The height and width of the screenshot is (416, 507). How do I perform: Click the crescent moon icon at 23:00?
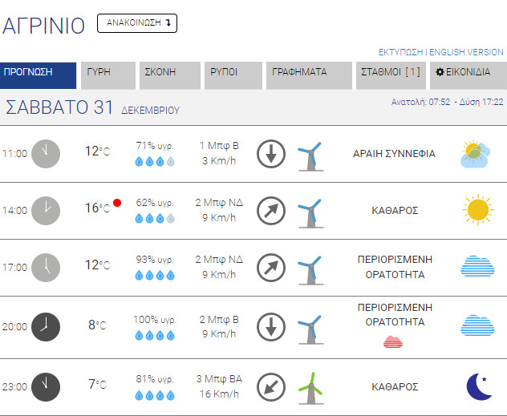[479, 386]
